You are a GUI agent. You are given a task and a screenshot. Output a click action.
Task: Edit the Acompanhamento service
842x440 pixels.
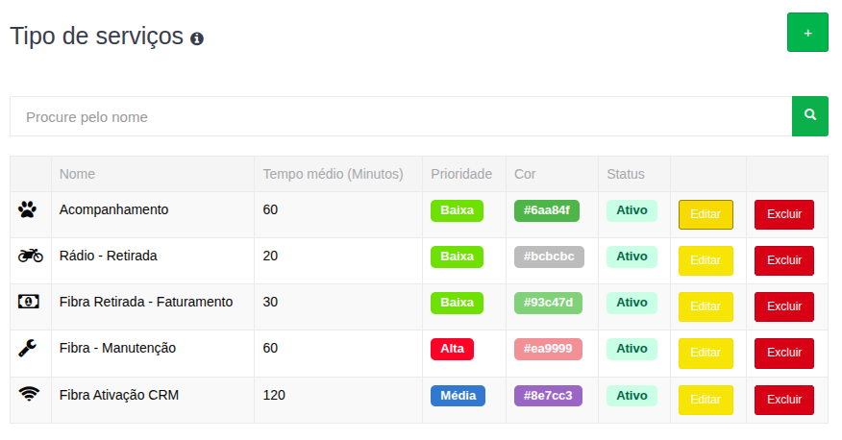pos(706,214)
